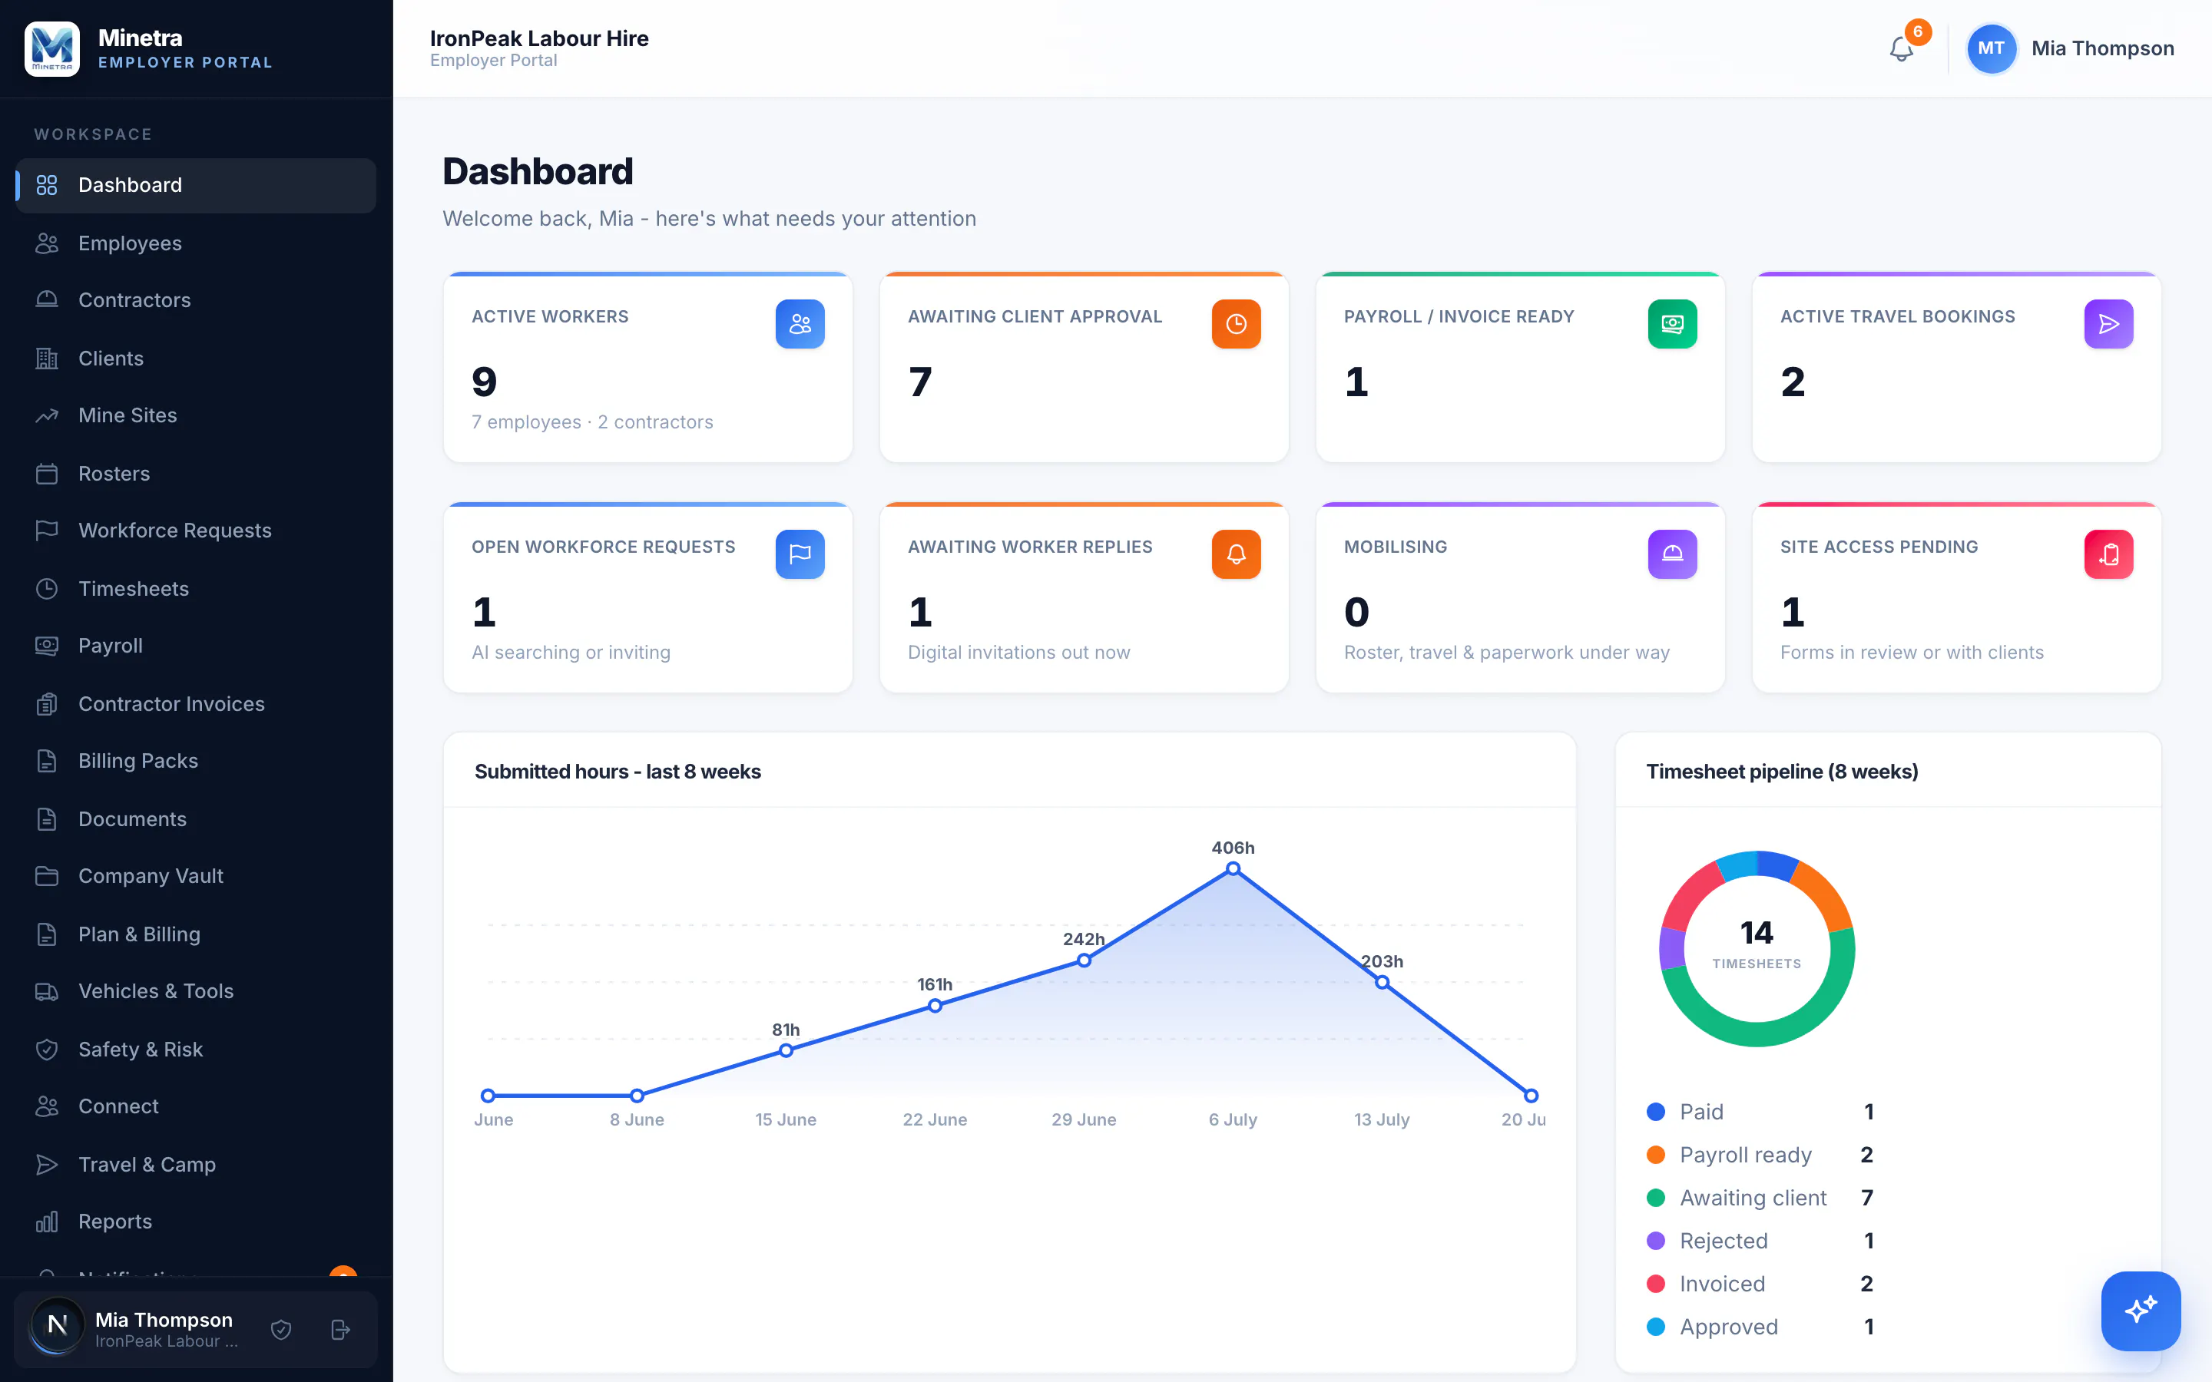Open Rosters in sidebar

(x=196, y=474)
